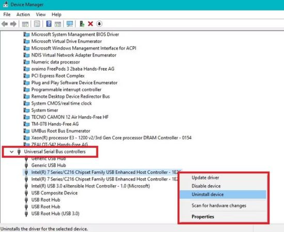Screen dimensions: 284x232
Task: Click the device icon beside PCI Express Root Complex
Action: 26,76
